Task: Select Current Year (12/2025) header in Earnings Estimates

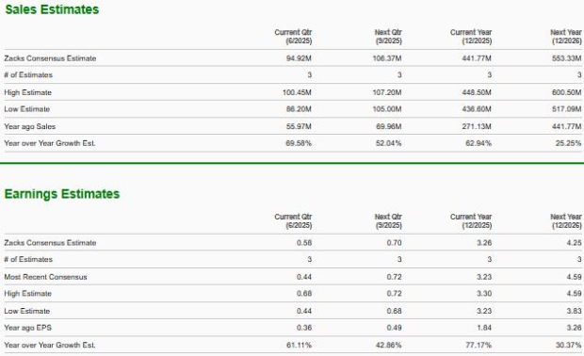Action: [471, 220]
